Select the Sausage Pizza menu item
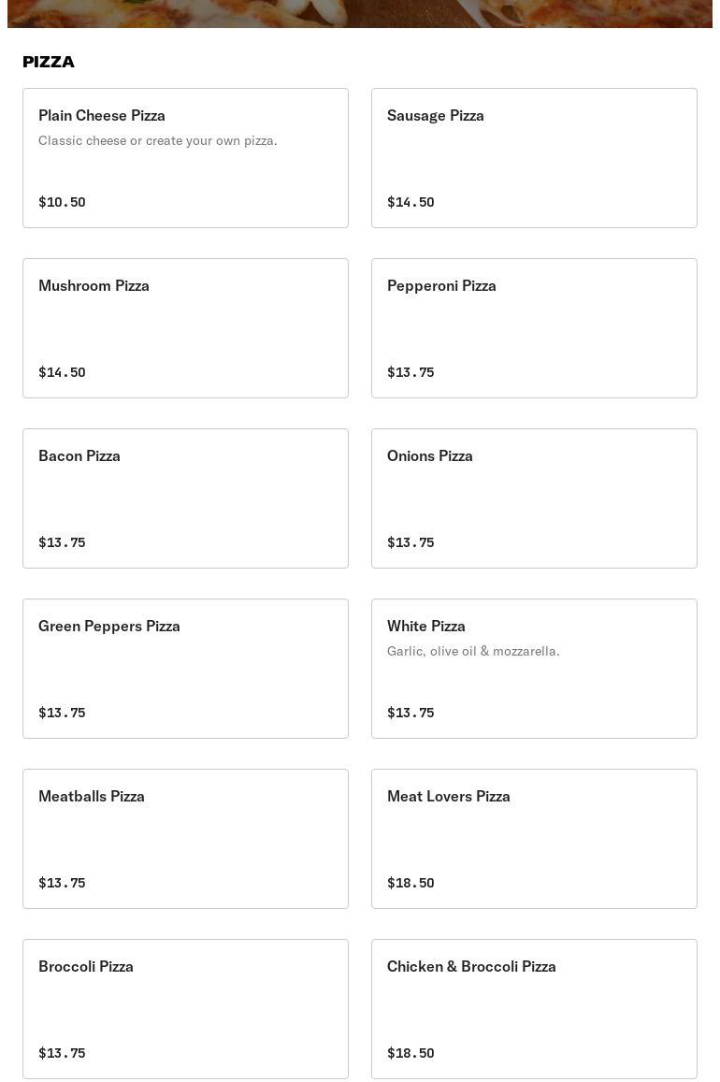Viewport: 720px width, 1082px height. [534, 158]
